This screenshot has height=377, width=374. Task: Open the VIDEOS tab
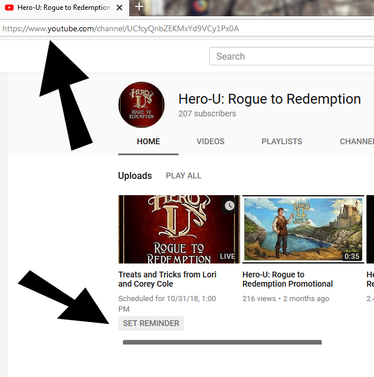(210, 141)
